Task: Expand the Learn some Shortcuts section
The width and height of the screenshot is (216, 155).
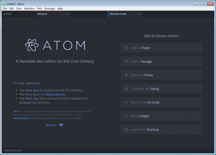Action: point(161,130)
